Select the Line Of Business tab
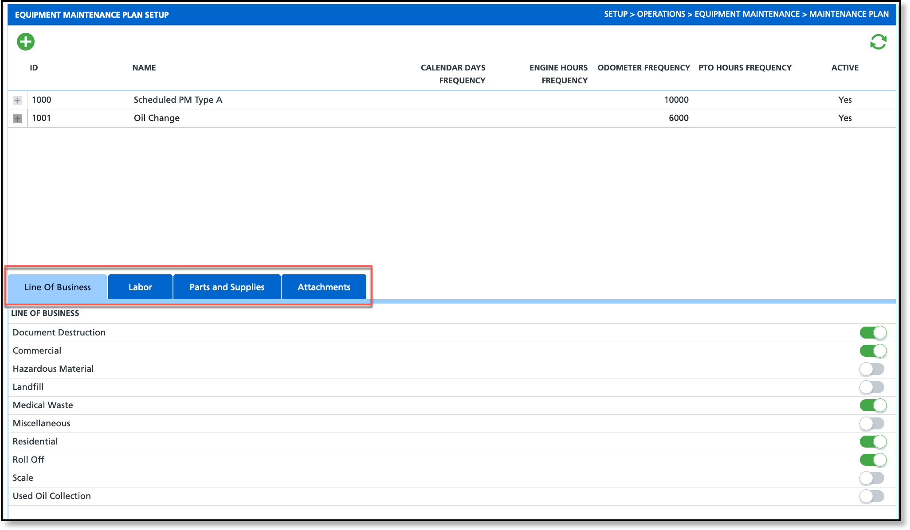The width and height of the screenshot is (910, 530). click(58, 287)
